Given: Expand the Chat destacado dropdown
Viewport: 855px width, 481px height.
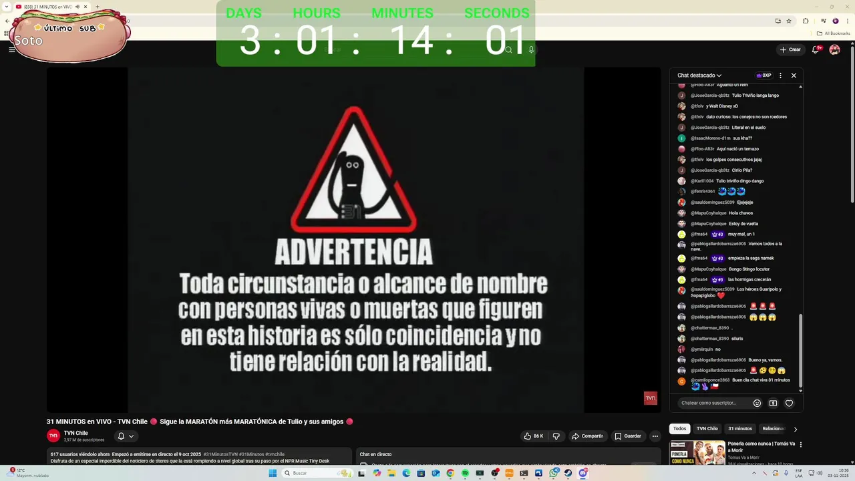Looking at the screenshot, I should pyautogui.click(x=699, y=75).
